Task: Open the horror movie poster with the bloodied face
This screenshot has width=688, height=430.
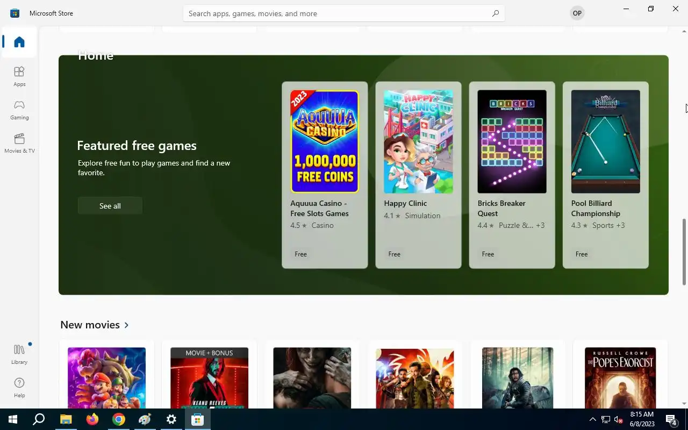Action: click(x=312, y=377)
